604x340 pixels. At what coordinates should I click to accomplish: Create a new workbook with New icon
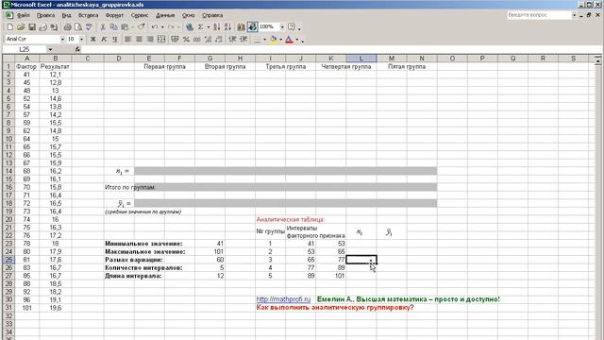10,27
